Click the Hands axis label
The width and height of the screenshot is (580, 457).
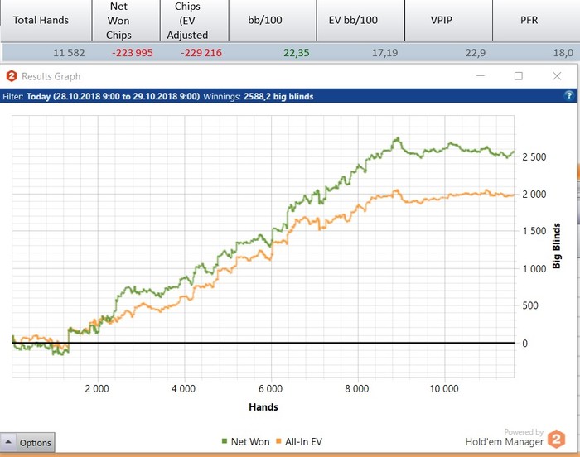[x=263, y=407]
